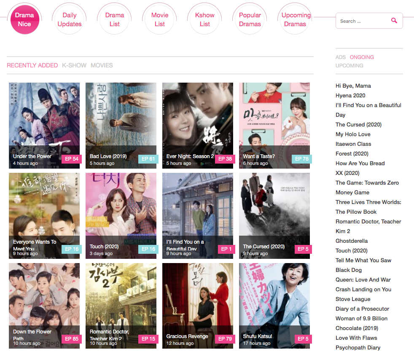Open I'll Find You on a Beautiful Day poster
This screenshot has width=414, height=352.
click(x=198, y=216)
